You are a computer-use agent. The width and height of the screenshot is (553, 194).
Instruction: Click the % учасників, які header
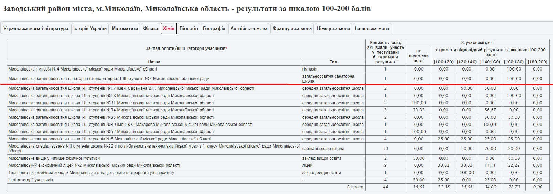[477, 43]
